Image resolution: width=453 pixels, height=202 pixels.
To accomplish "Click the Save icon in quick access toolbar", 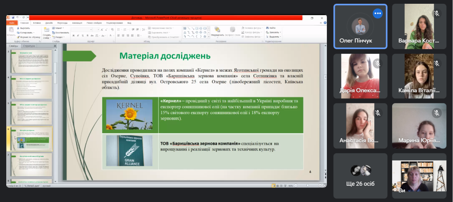I will [13, 18].
